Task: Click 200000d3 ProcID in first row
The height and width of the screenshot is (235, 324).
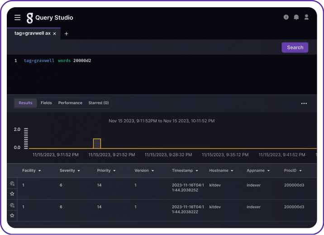Action: tap(294, 185)
